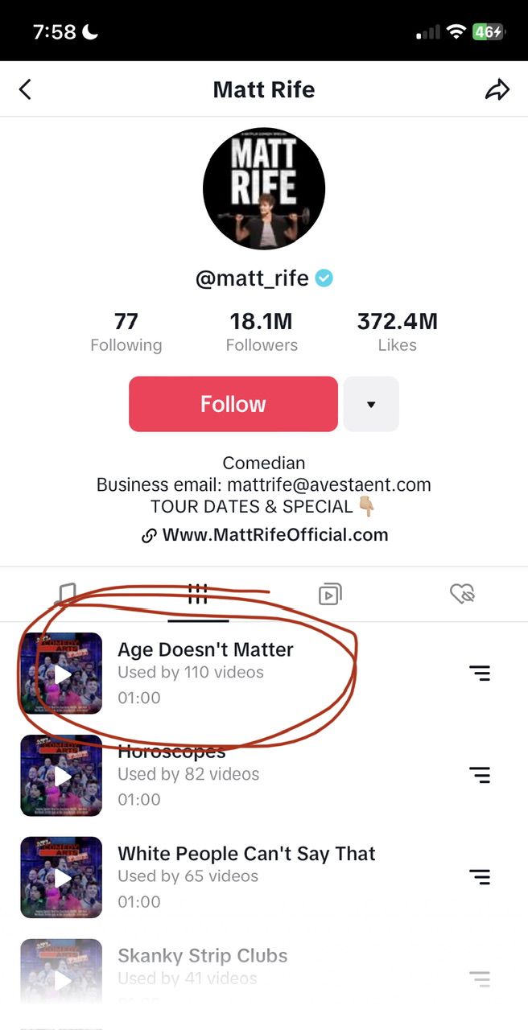This screenshot has width=528, height=1030.
Task: Open the Skanky Strip Clubs sound title
Action: (202, 956)
